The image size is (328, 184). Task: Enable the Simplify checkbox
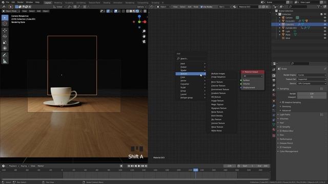281,127
